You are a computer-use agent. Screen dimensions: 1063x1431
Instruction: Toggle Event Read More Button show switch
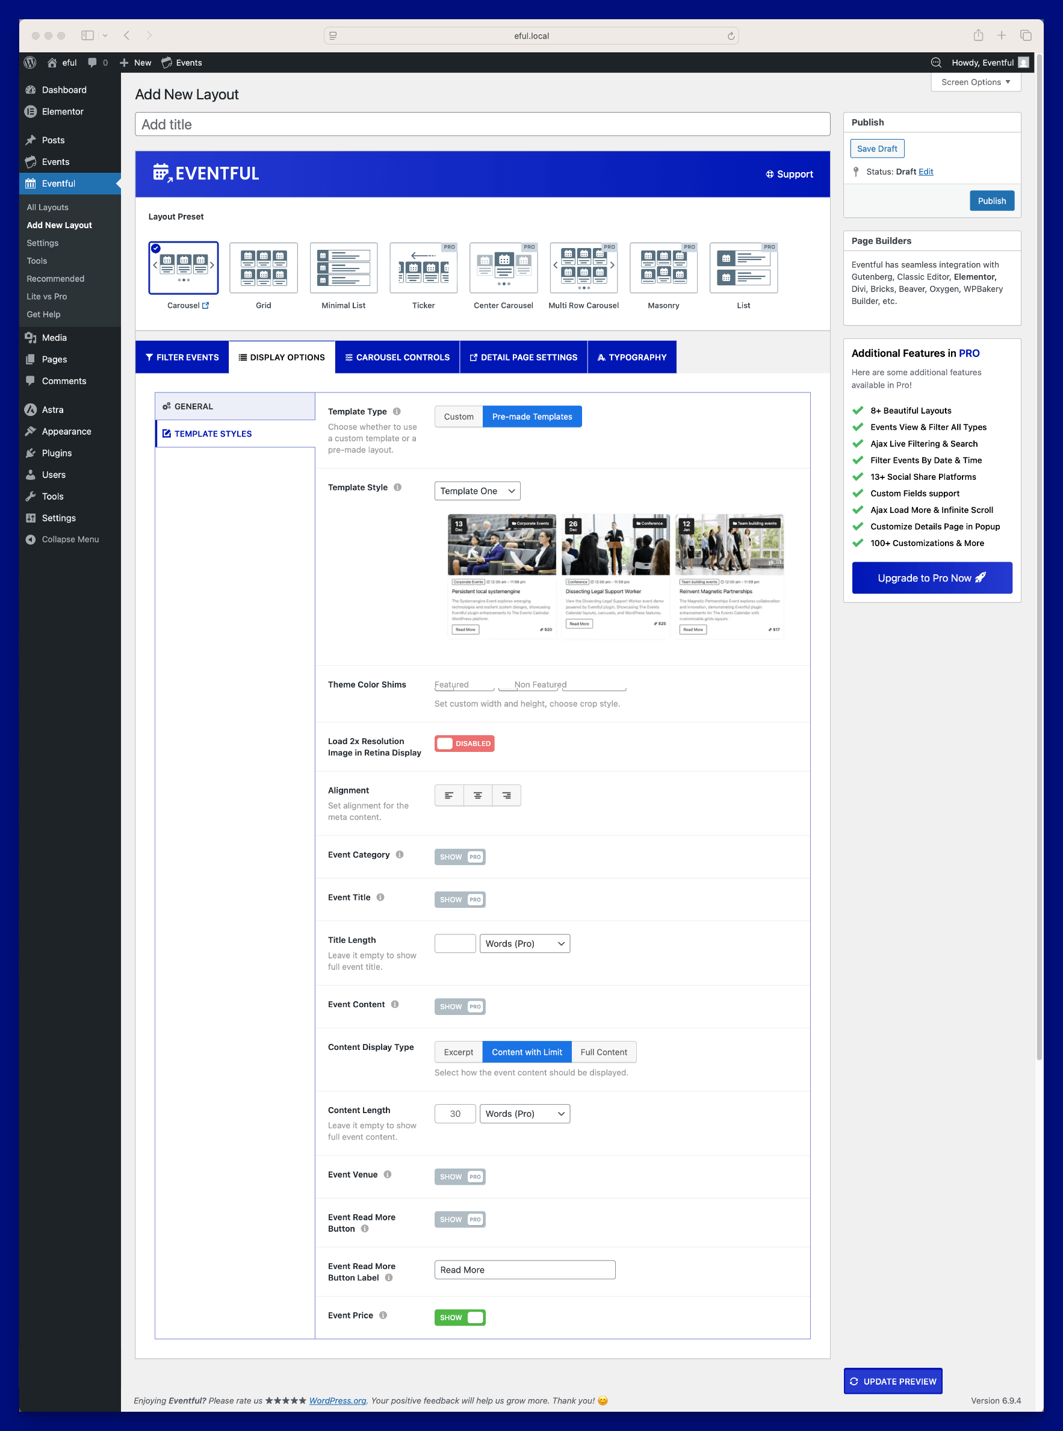click(459, 1219)
